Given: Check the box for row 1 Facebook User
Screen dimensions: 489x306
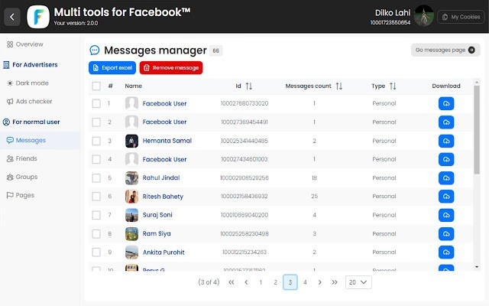Looking at the screenshot, I should point(96,104).
